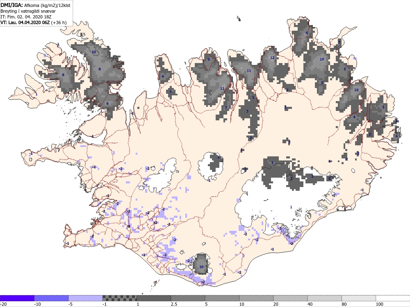Select the 'Breyting í vatnsgildi snævar' subtitle text
Image resolution: width=410 pixels, height=307 pixels.
point(28,11)
